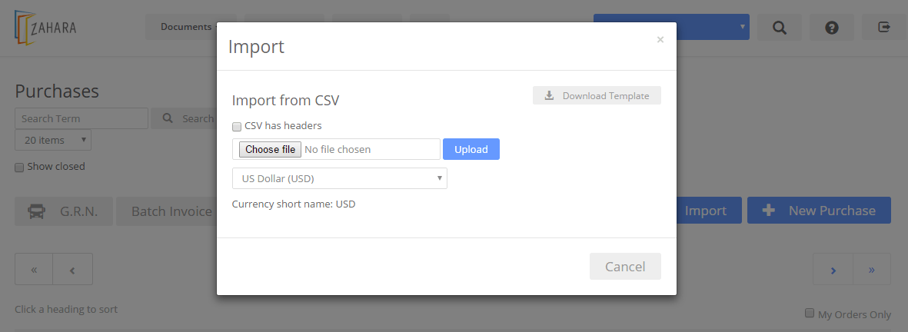The image size is (908, 332).
Task: Go to next page right arrow
Action: tap(833, 269)
